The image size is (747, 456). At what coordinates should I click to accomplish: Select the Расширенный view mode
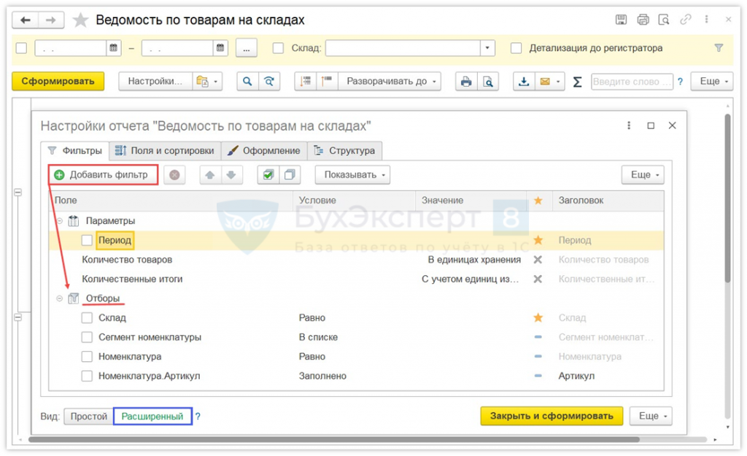[152, 417]
